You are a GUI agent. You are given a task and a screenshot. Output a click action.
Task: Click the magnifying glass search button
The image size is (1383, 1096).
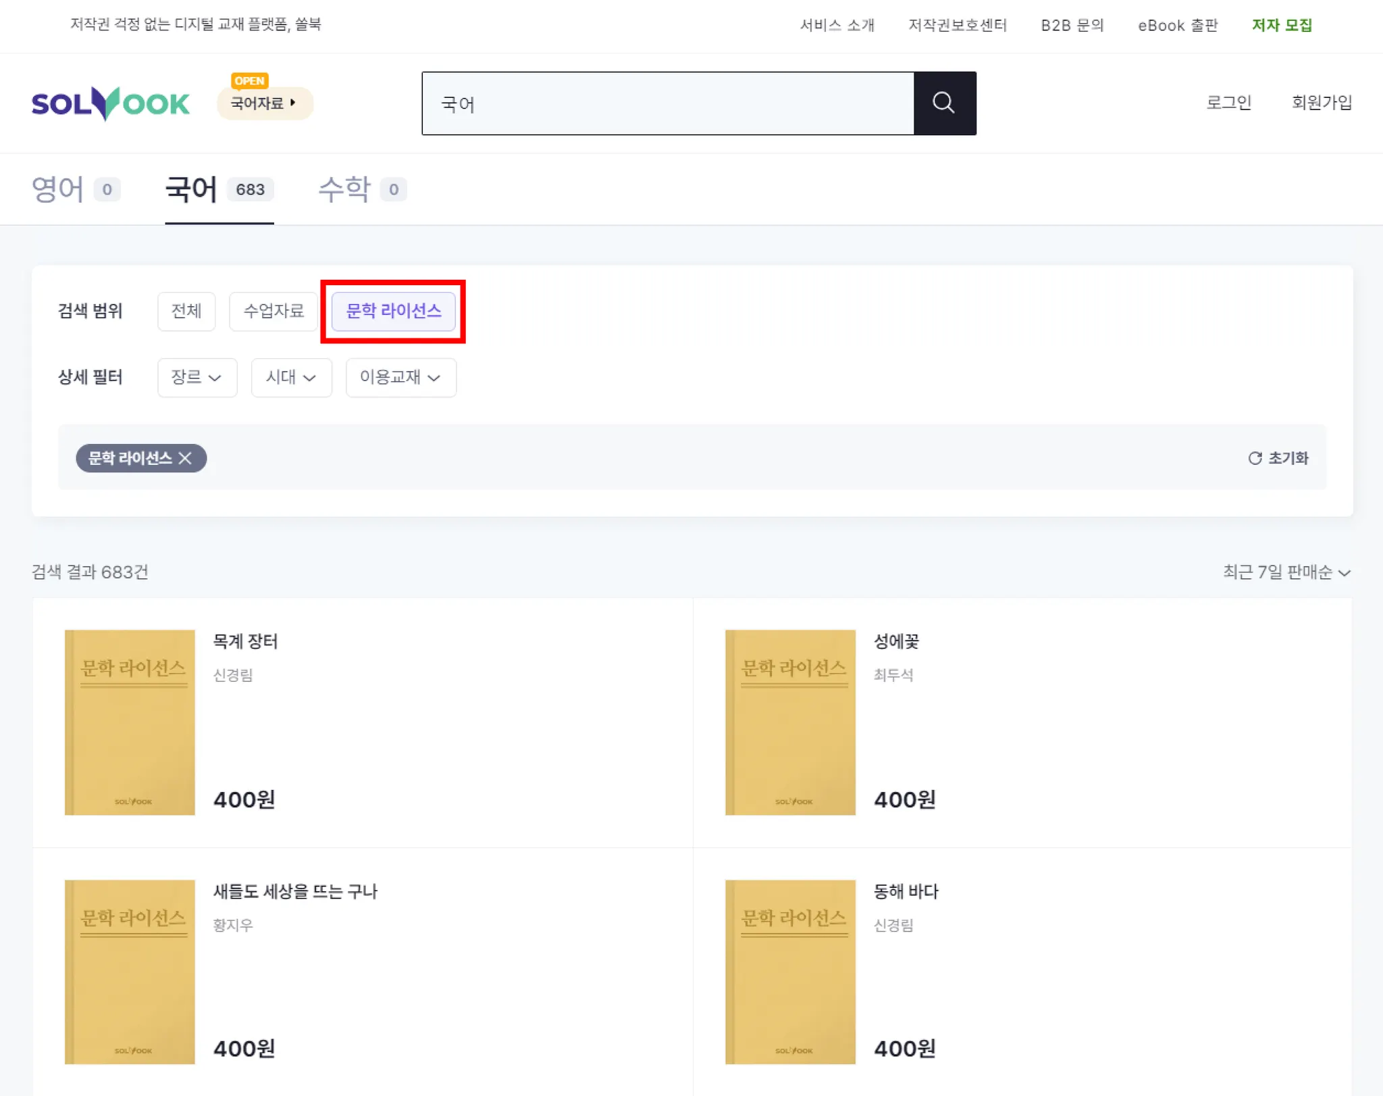click(943, 103)
